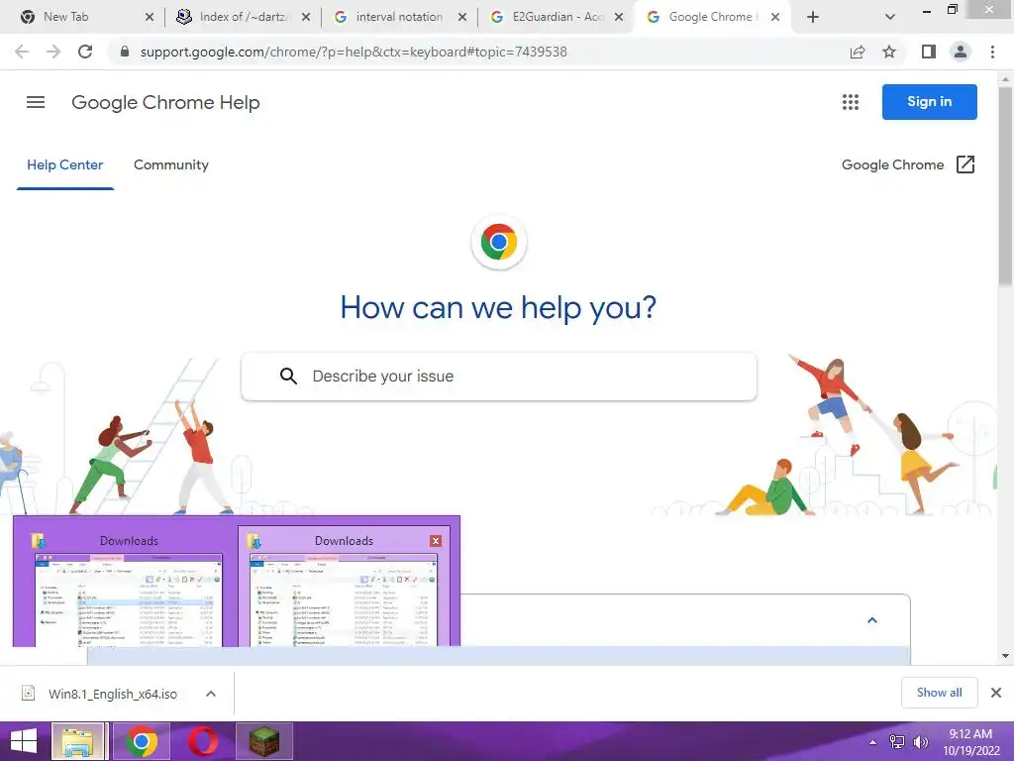This screenshot has height=761, width=1014.
Task: Open the Google Chrome external link
Action: [908, 165]
